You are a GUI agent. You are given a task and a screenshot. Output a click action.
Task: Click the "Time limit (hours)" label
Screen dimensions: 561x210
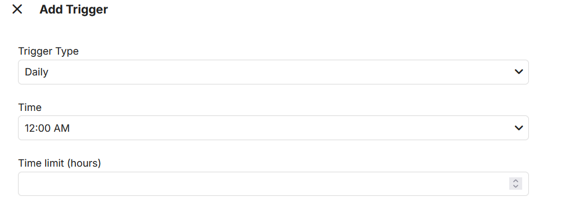point(60,163)
